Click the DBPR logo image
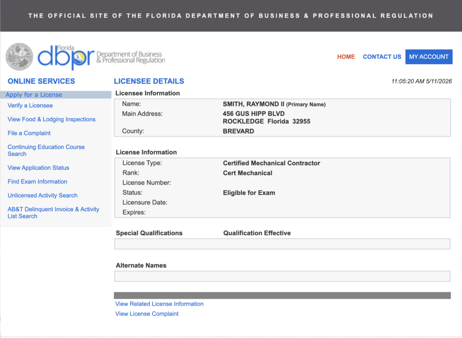This screenshot has width=462, height=338. [101, 57]
